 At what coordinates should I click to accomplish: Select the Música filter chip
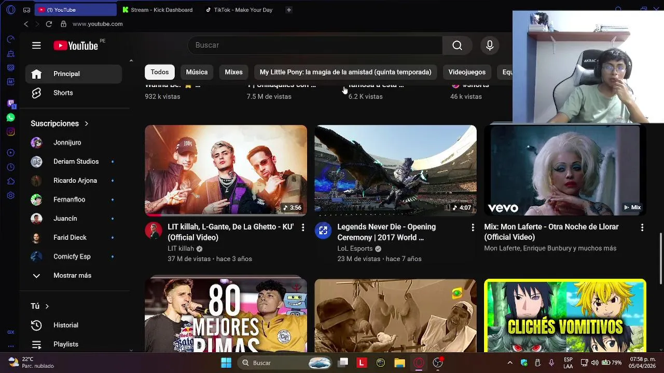(197, 72)
